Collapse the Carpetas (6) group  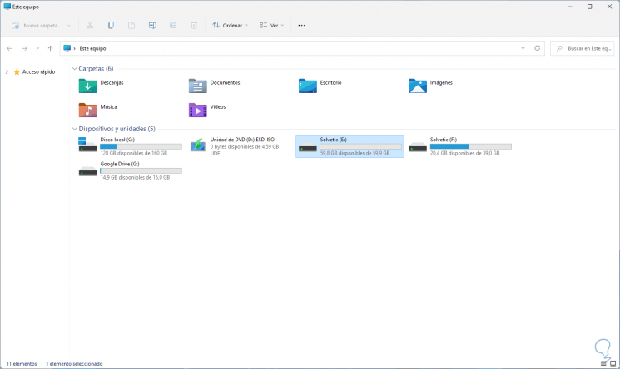point(74,69)
